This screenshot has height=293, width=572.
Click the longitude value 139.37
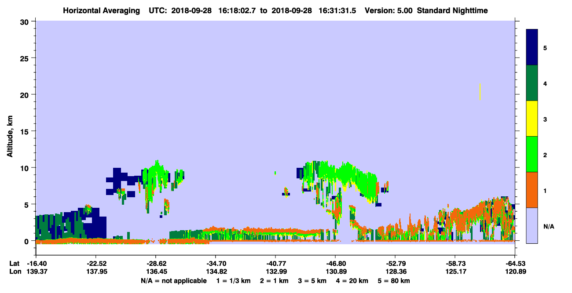pyautogui.click(x=36, y=271)
